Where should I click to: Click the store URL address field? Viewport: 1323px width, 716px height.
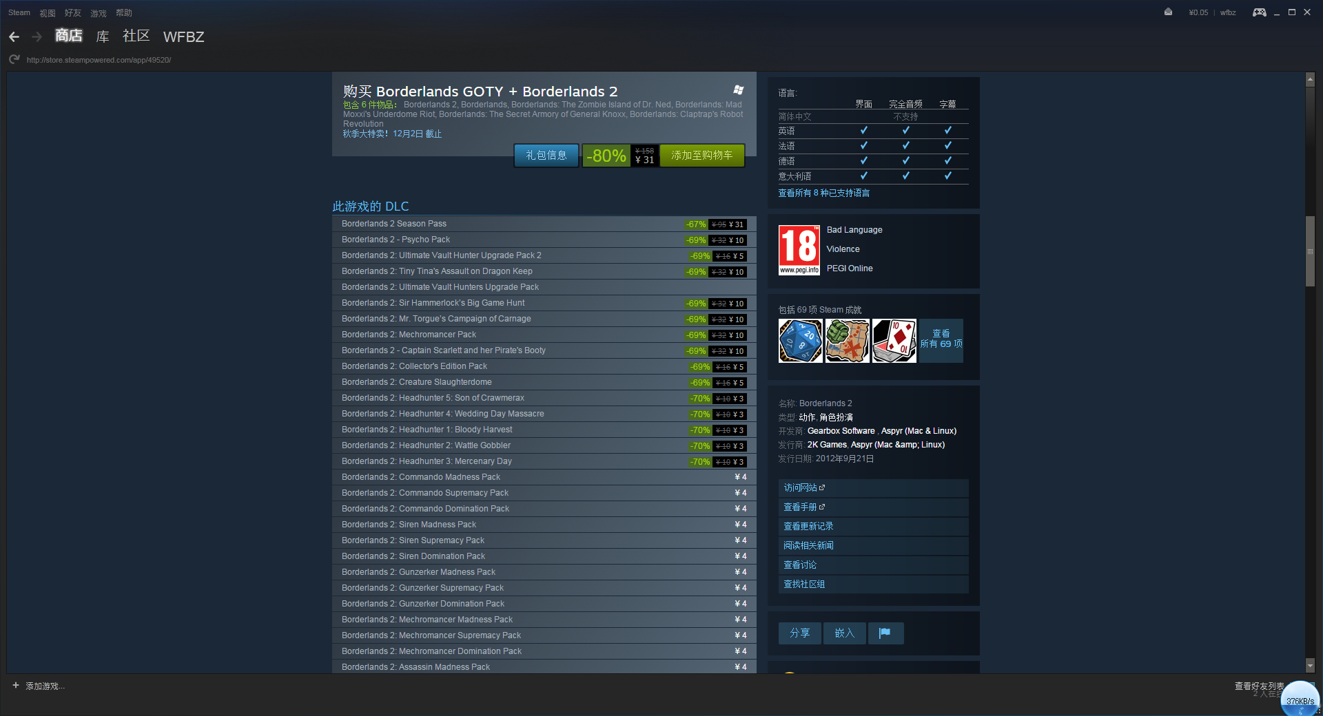tap(99, 60)
